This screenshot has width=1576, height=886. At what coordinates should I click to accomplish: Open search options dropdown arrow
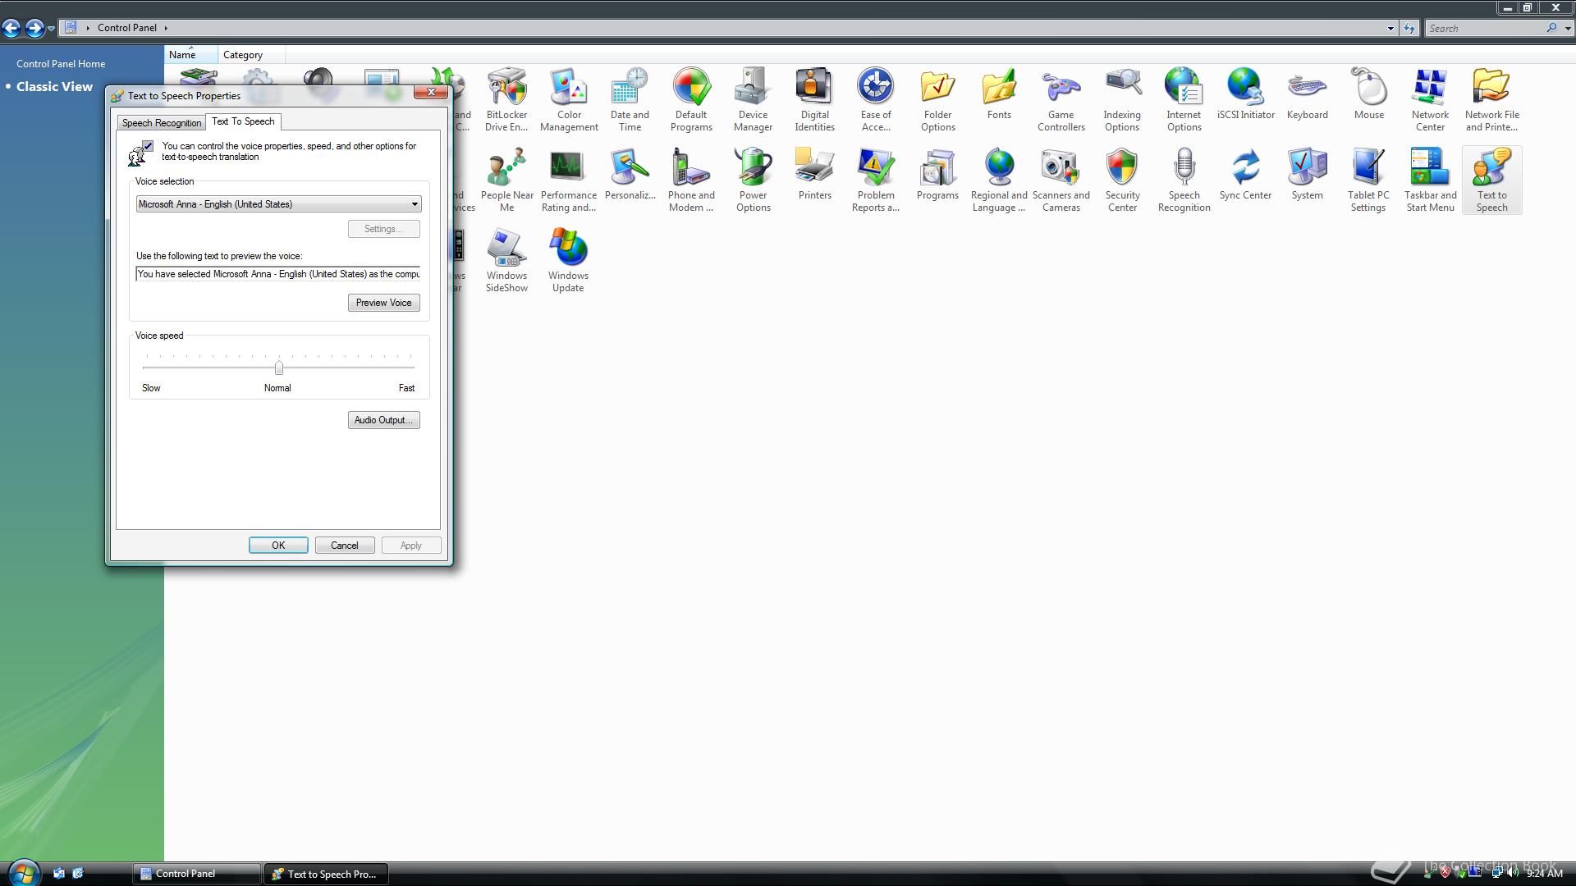coord(1568,28)
